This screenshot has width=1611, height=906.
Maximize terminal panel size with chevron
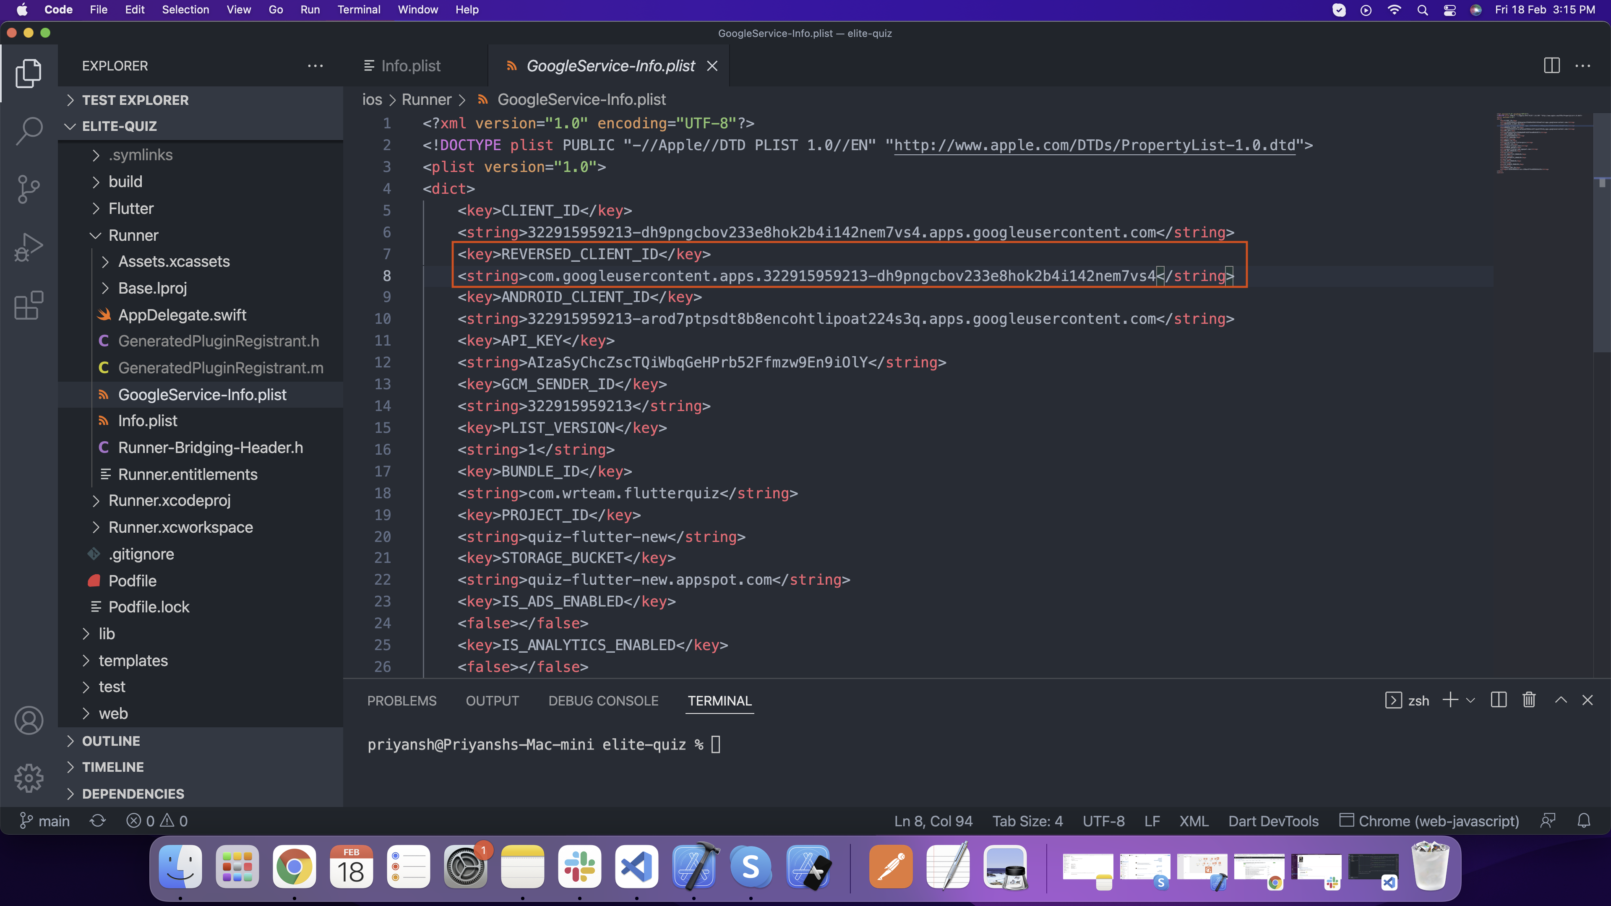coord(1560,700)
